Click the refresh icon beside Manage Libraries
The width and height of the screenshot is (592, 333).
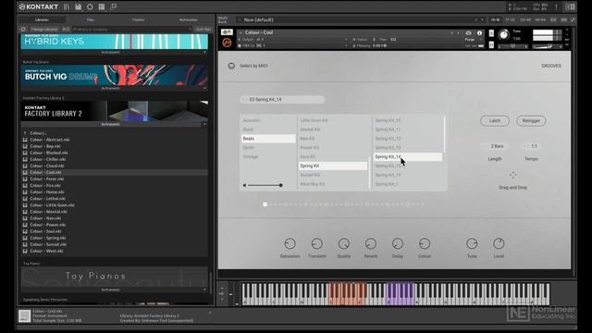point(23,29)
